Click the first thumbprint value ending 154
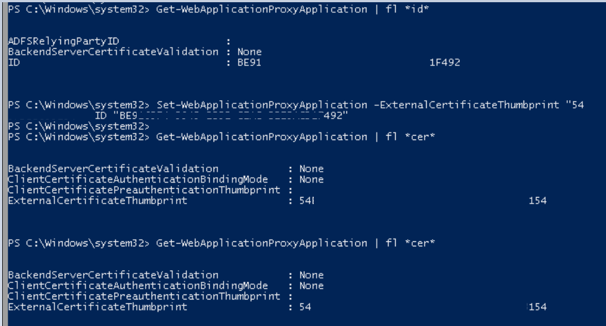This screenshot has width=606, height=326. click(x=537, y=201)
